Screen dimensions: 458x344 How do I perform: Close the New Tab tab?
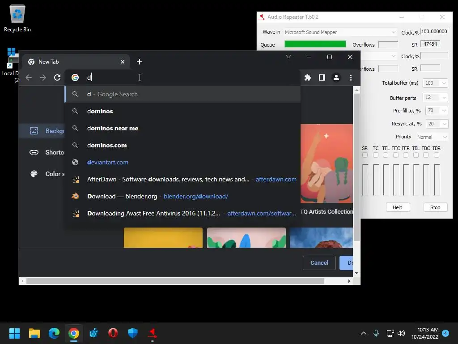[123, 62]
